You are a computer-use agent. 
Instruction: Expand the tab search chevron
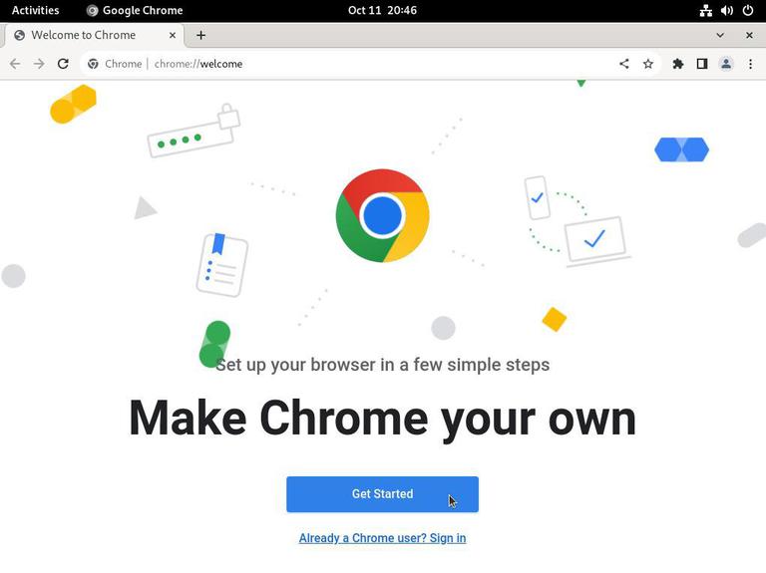(x=720, y=35)
